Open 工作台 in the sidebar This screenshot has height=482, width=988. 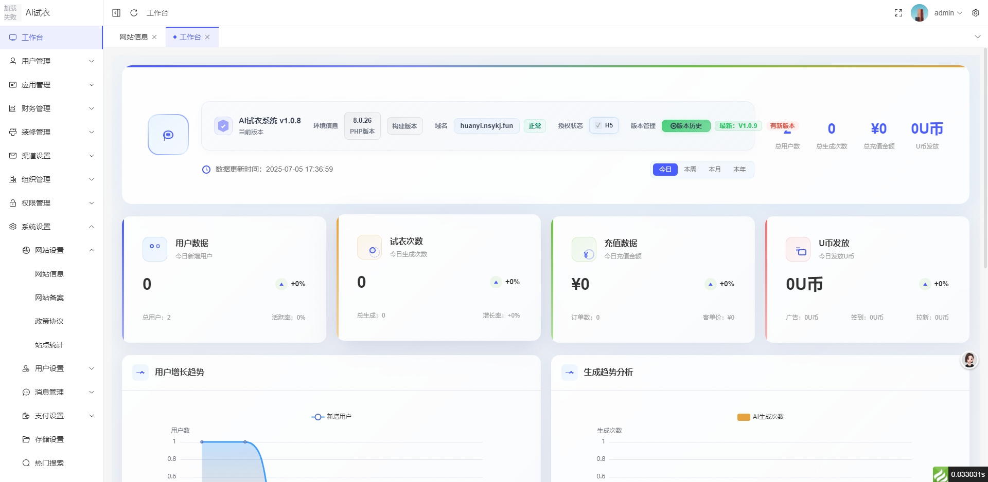click(51, 38)
